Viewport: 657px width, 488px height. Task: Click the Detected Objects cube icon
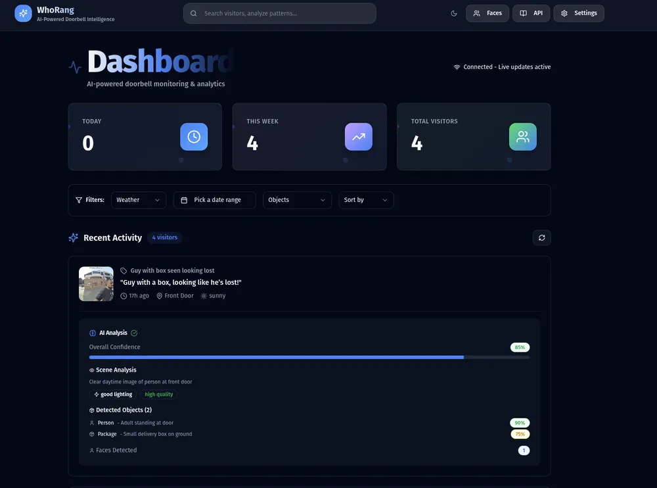tap(91, 410)
